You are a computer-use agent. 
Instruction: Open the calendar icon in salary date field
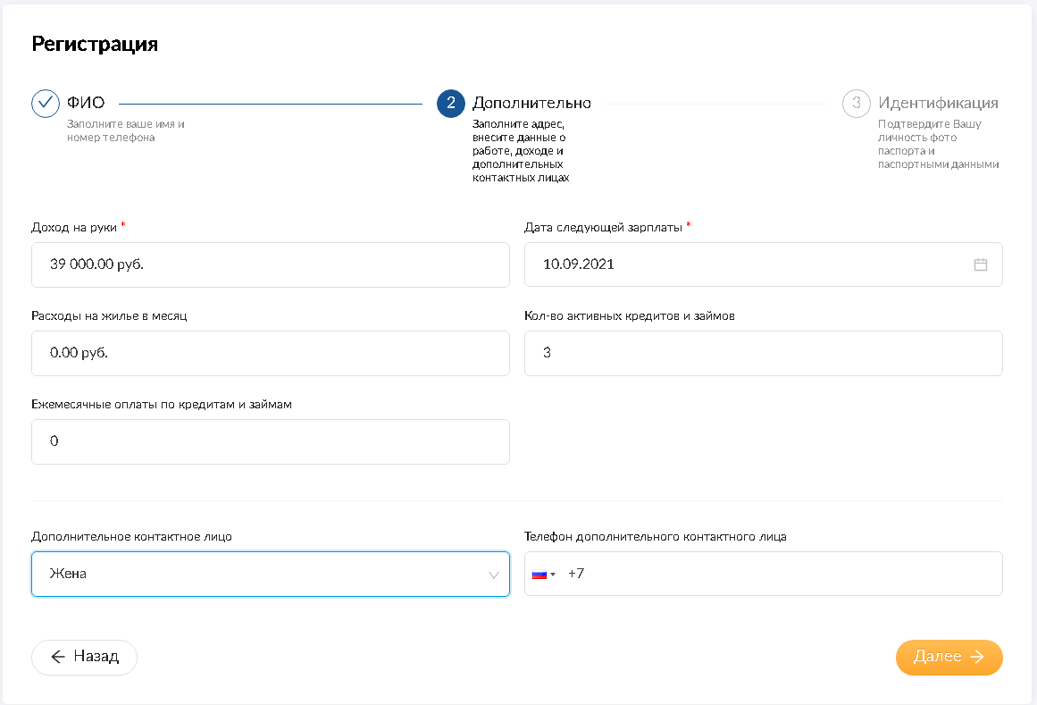980,264
